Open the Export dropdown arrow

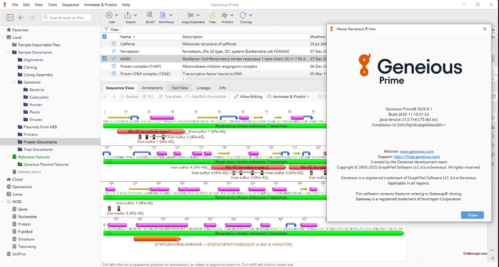tap(135, 15)
